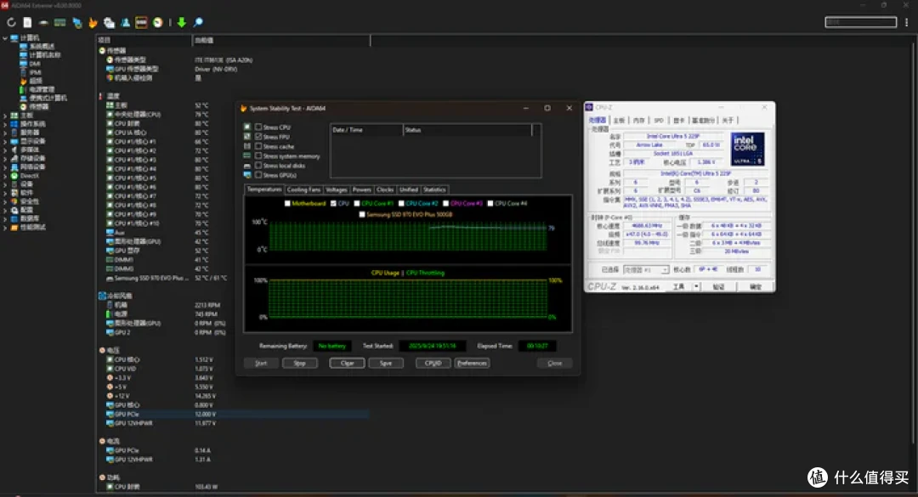This screenshot has width=918, height=497.
Task: Switch to the Cooling Fans tab
Action: coord(303,189)
